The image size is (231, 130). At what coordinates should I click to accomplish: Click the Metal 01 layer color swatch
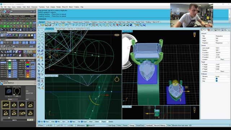(10, 62)
